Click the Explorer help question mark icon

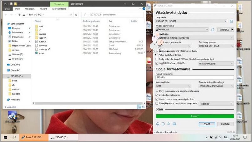point(144,9)
